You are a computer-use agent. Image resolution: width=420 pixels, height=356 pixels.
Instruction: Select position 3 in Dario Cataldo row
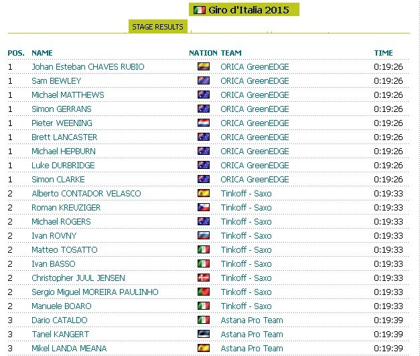(10, 320)
